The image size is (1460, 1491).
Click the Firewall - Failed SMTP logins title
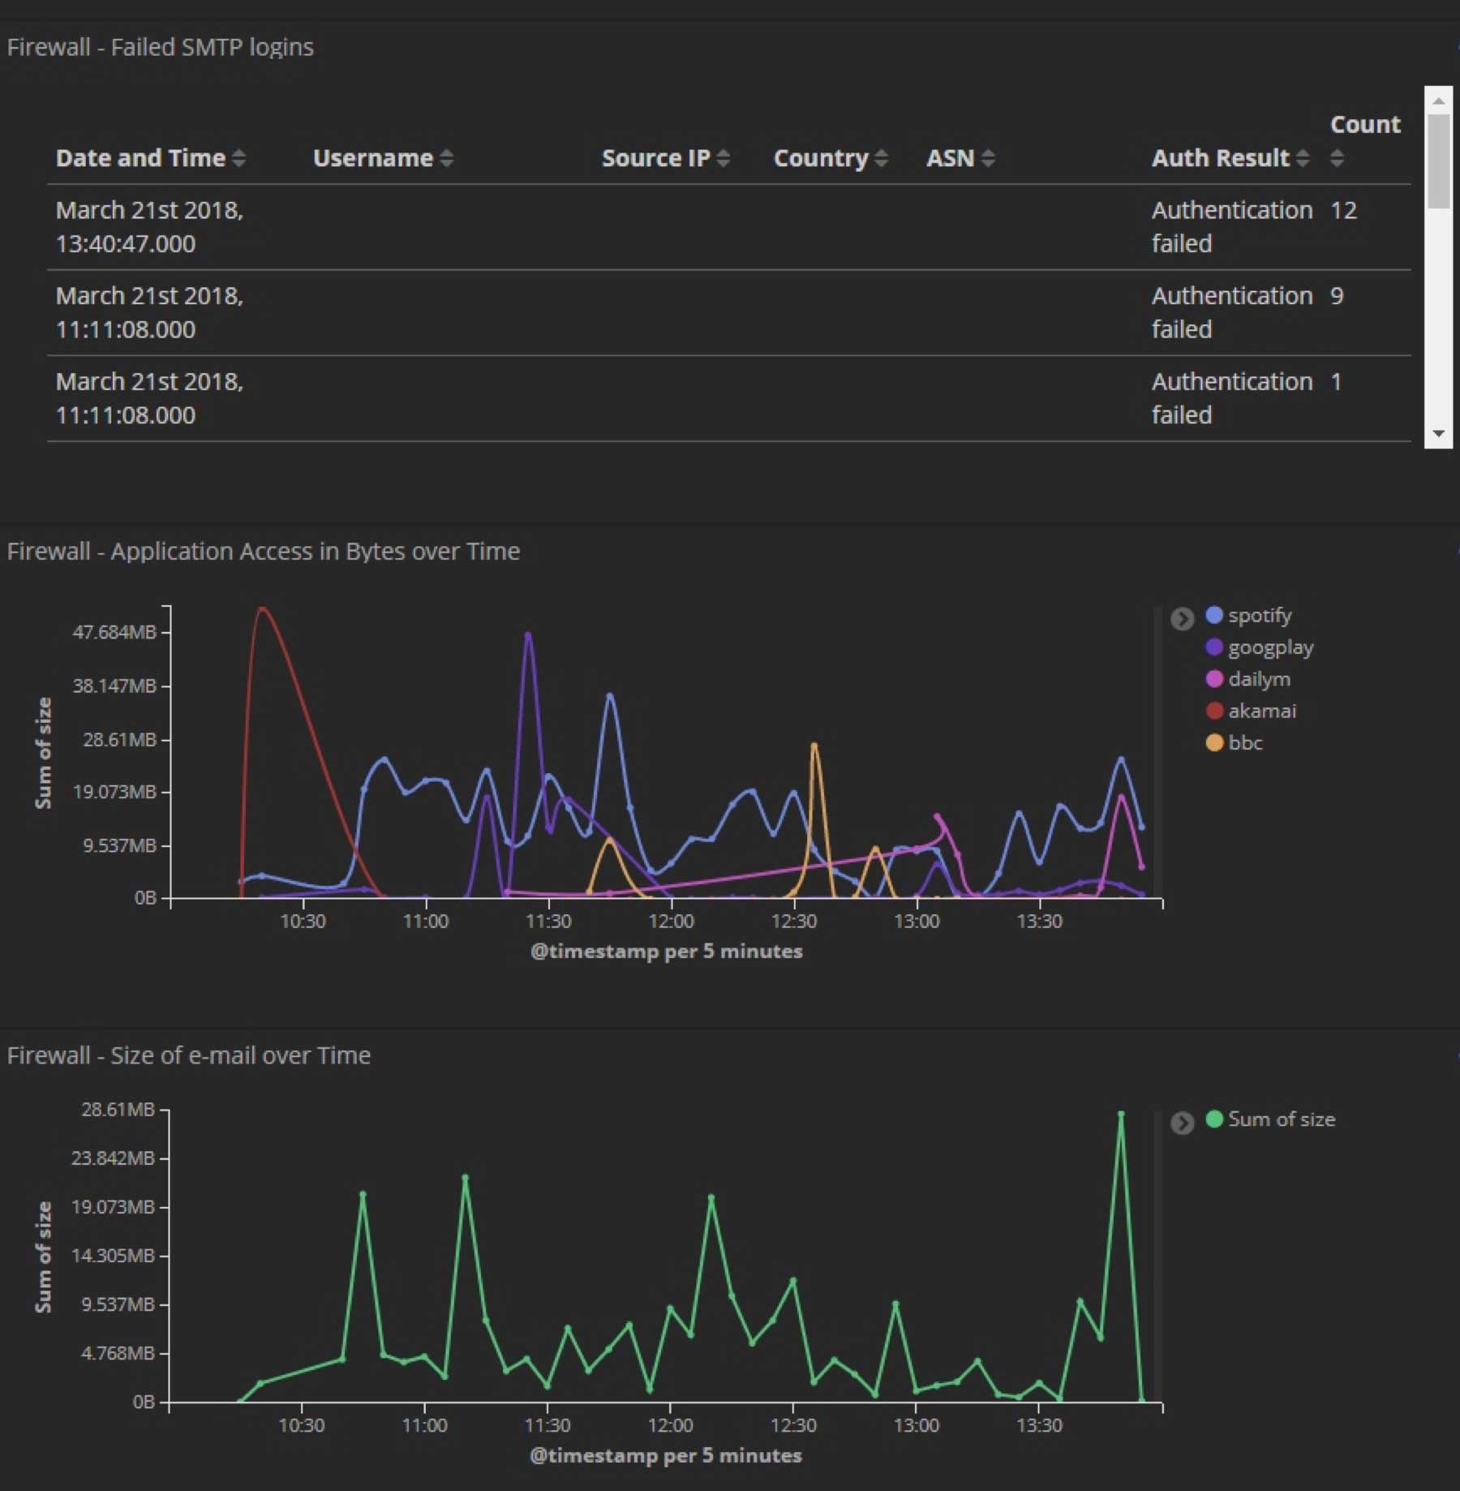tap(161, 47)
